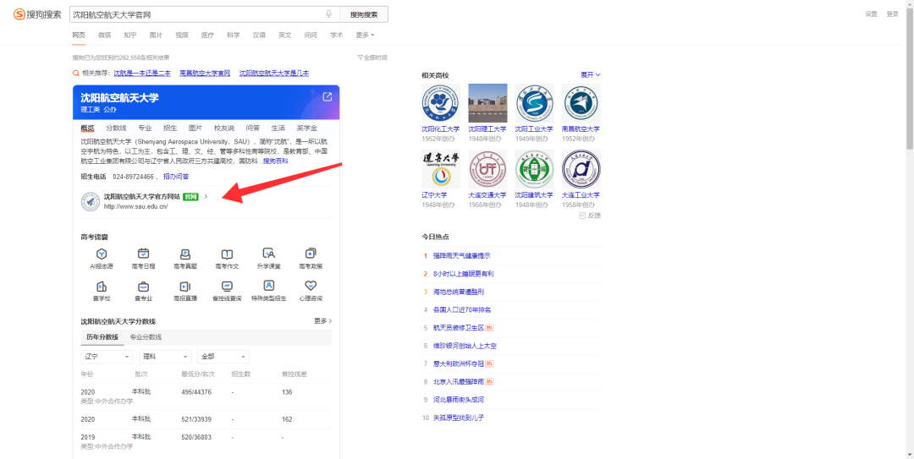Screen dimensions: 914x459
Task: Open hot topic 强降雨天气健康提示
Action: click(462, 256)
